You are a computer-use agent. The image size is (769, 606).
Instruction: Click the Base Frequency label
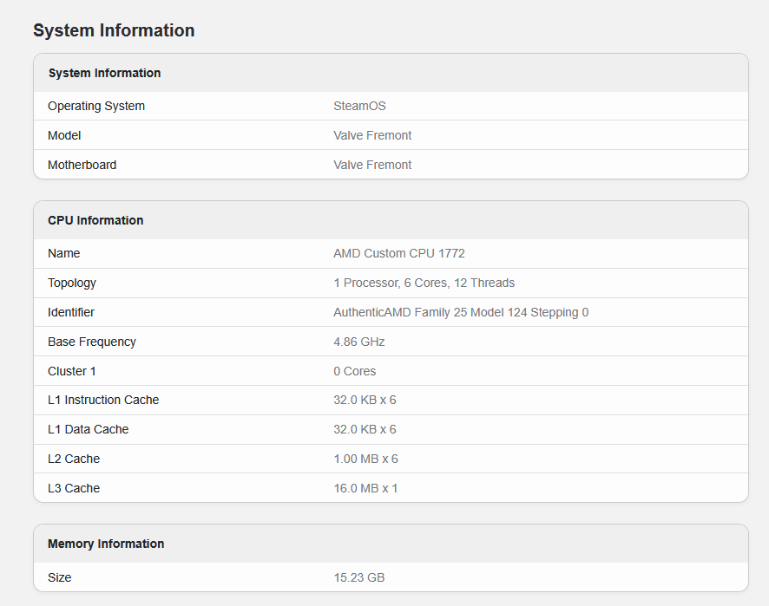[92, 342]
